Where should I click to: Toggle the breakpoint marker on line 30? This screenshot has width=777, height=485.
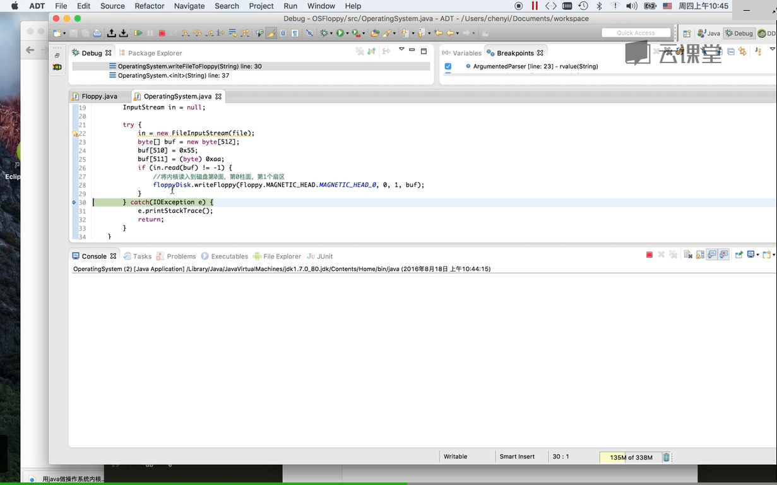[74, 202]
